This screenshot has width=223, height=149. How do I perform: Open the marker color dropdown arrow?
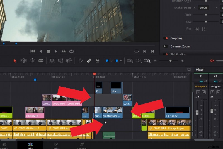pos(121,61)
